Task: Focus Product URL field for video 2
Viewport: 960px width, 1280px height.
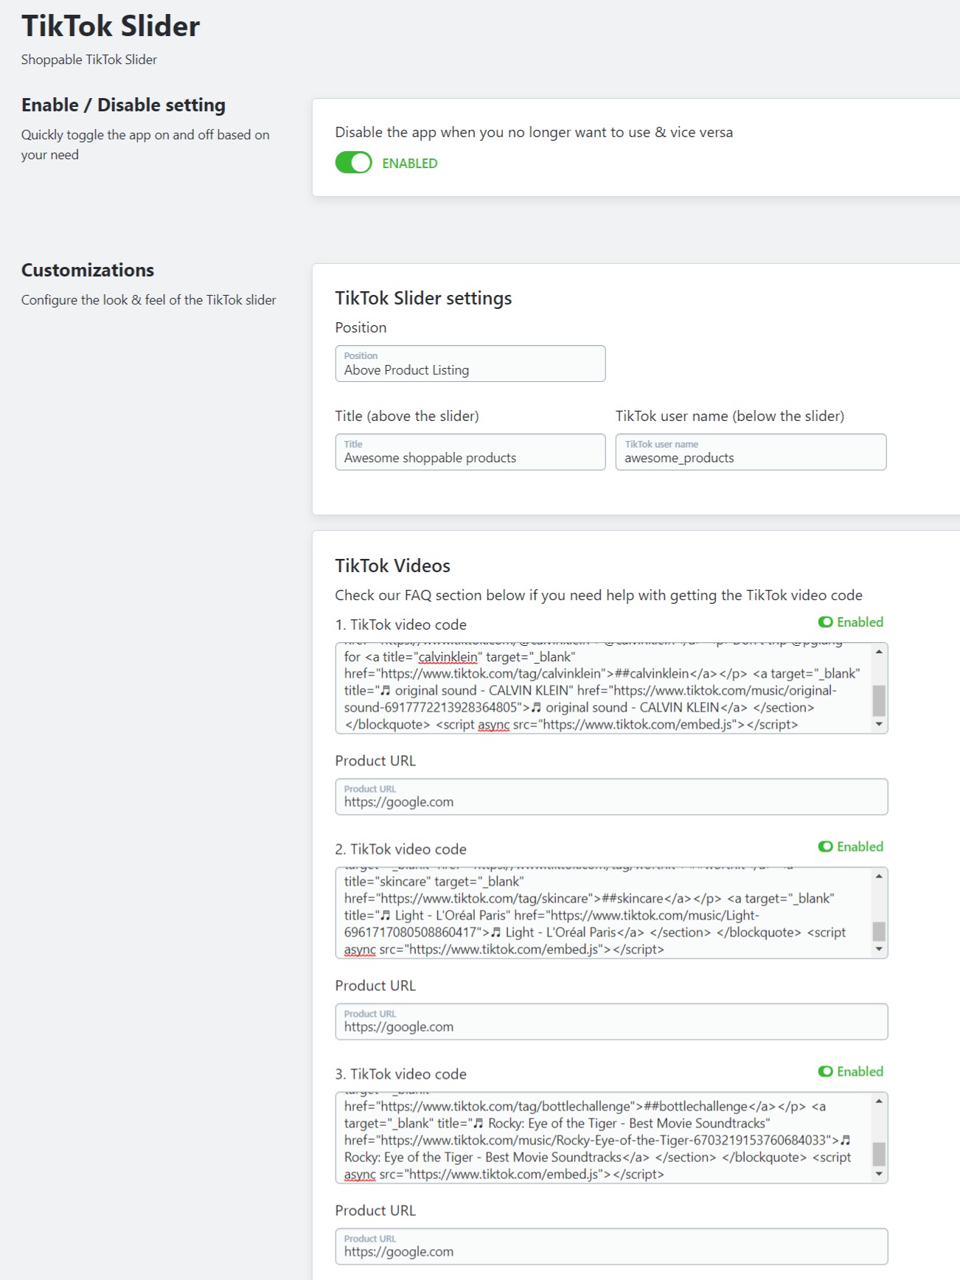Action: [611, 1022]
